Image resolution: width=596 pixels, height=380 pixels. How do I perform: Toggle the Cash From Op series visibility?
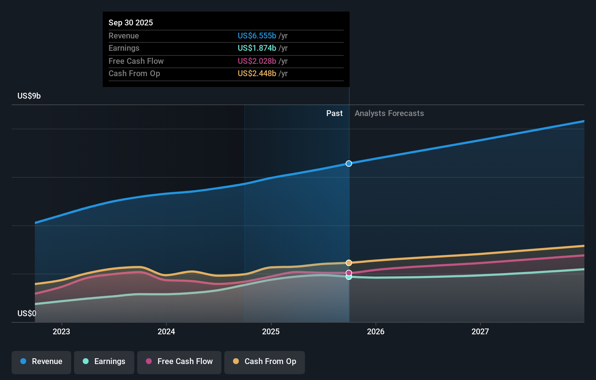264,362
